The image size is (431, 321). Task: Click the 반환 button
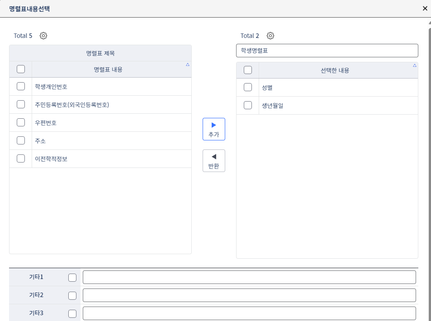(214, 161)
